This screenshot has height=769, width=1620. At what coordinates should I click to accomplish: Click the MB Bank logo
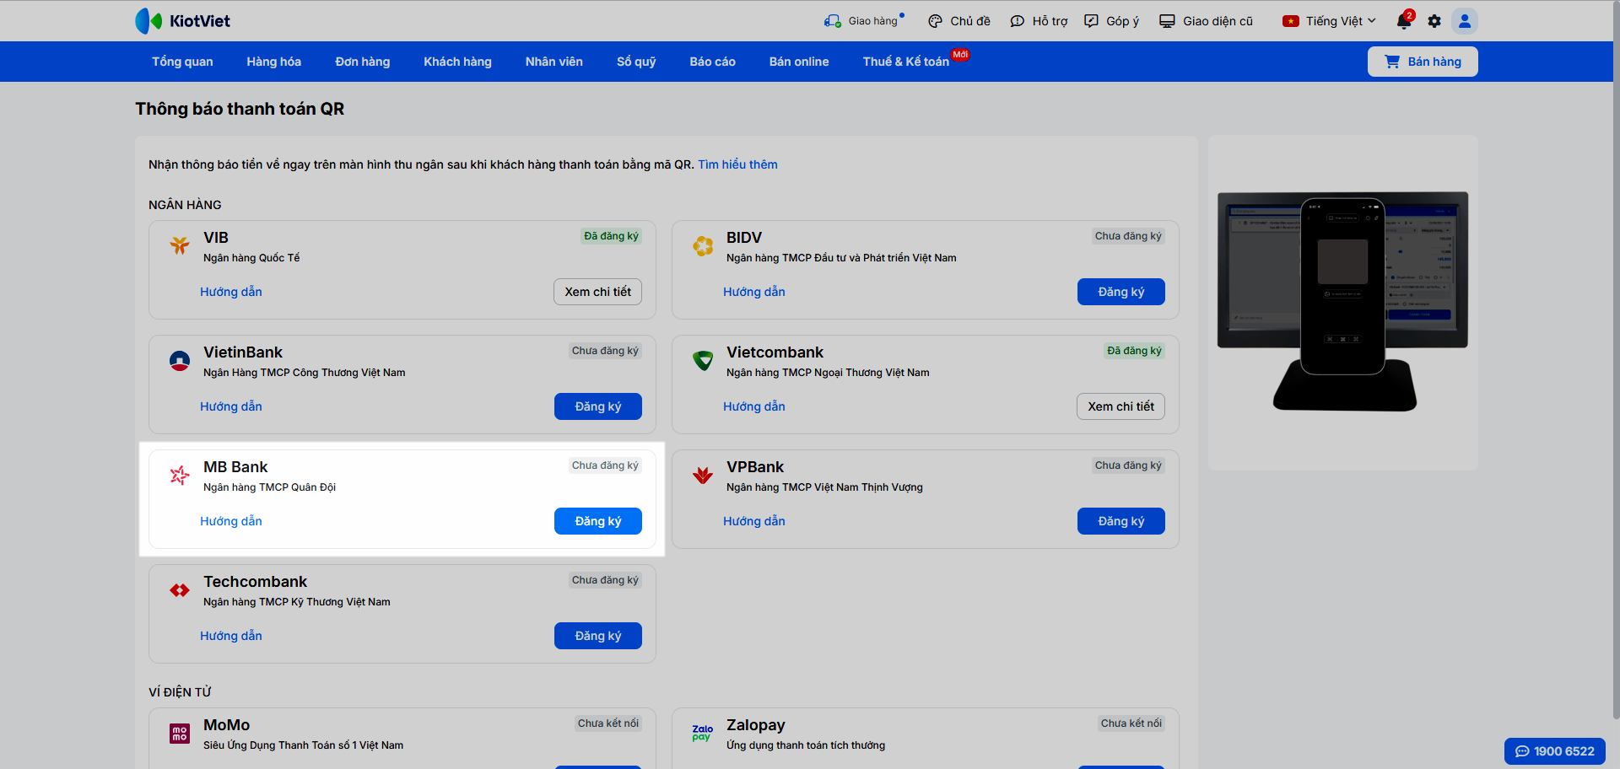click(x=180, y=475)
